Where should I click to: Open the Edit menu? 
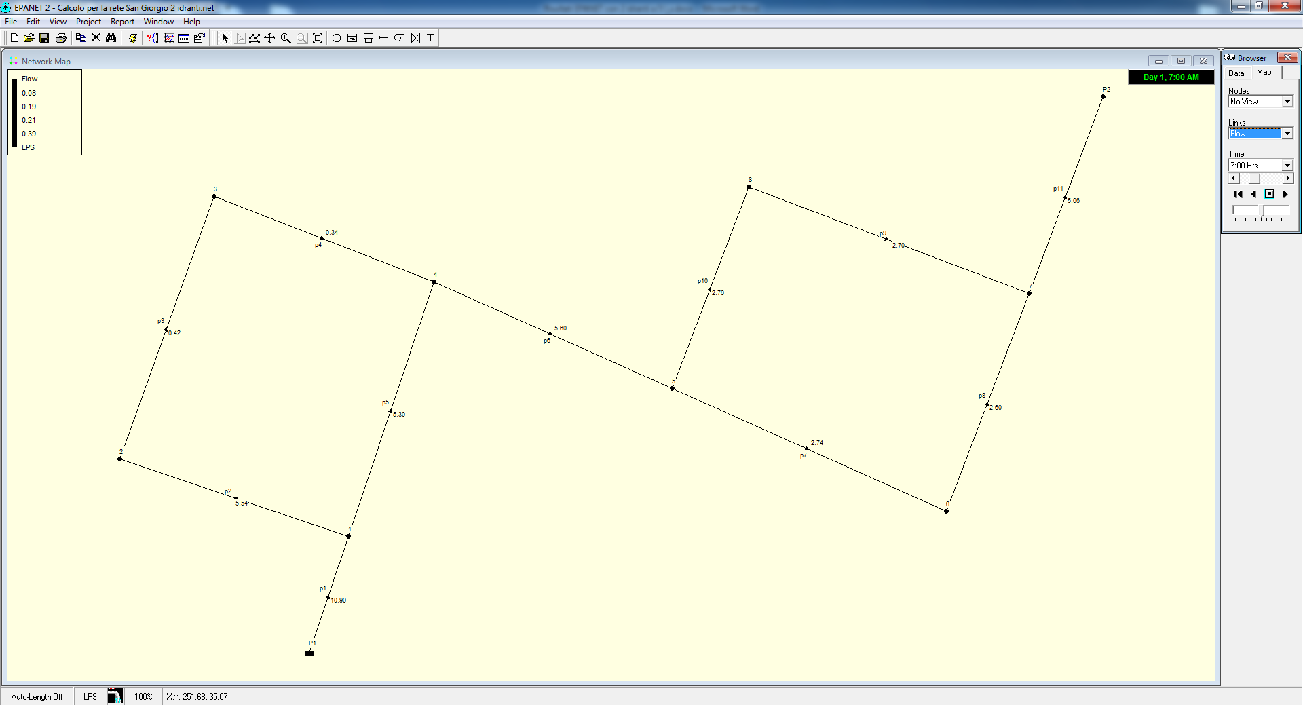coord(33,22)
